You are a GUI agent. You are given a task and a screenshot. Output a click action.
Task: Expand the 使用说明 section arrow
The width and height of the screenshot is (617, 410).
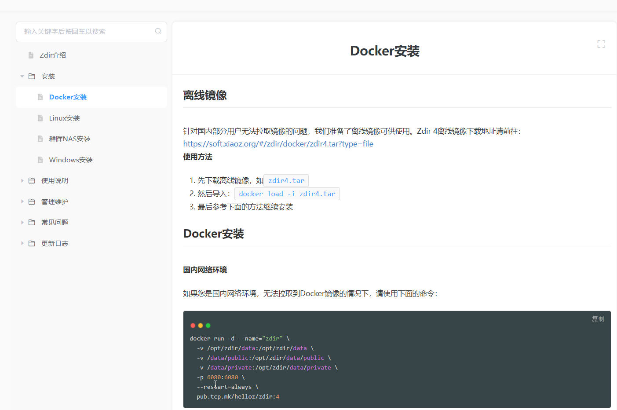[22, 181]
